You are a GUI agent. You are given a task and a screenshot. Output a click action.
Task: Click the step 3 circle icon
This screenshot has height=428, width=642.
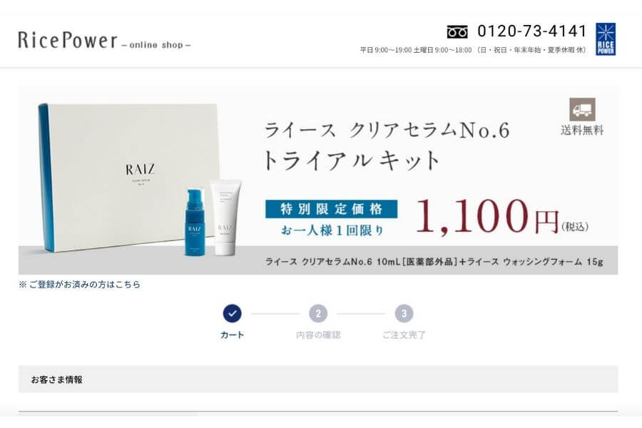click(x=404, y=314)
